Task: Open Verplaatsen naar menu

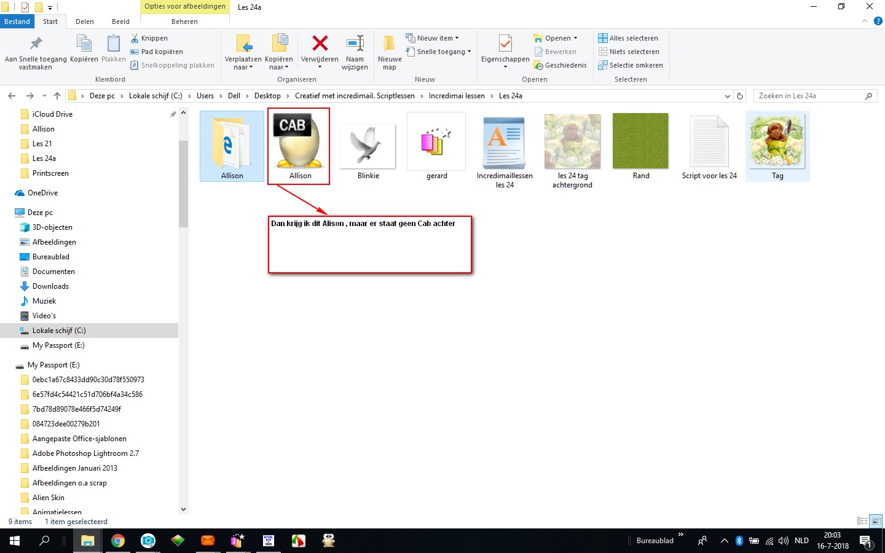Action: click(x=243, y=52)
